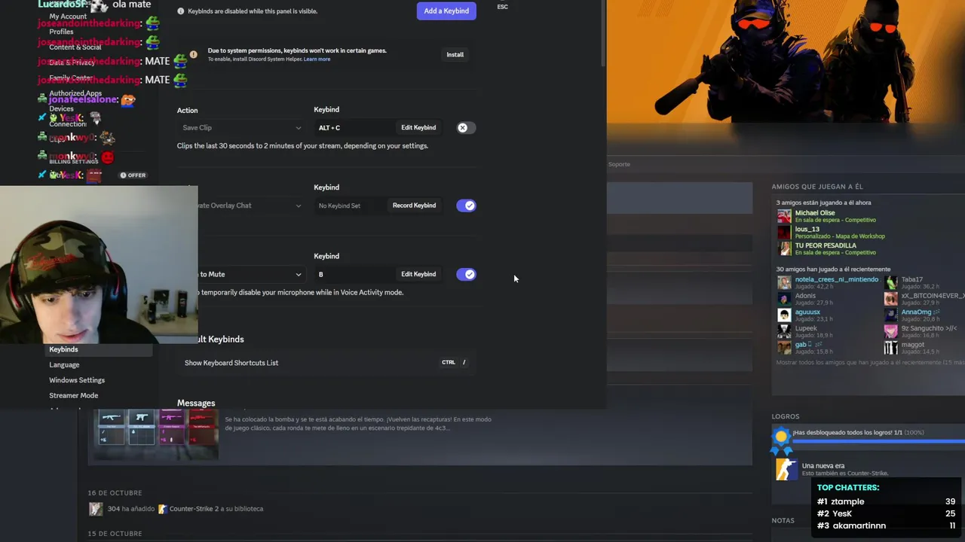Open user 304's avatar in activity feed
The height and width of the screenshot is (542, 965).
(95, 509)
